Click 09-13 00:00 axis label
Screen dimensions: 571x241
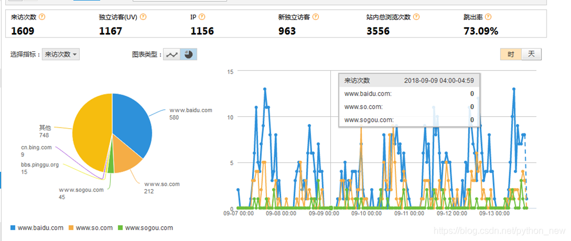[494, 214]
